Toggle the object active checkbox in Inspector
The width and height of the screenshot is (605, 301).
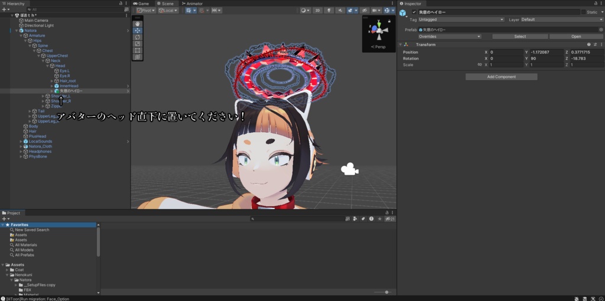tap(414, 12)
